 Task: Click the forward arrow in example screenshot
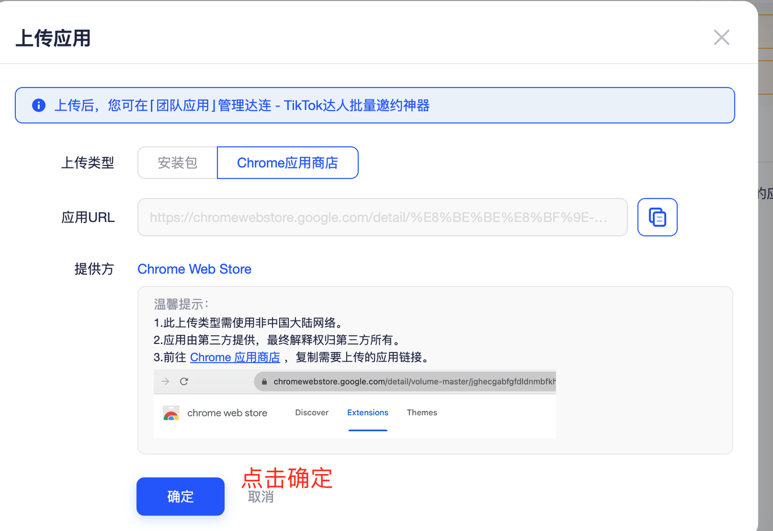165,381
